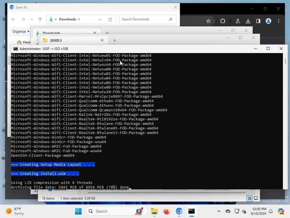Viewport: 290px width, 218px height.
Task: Click the cmd icon in the console title bar
Action: click(x=16, y=49)
